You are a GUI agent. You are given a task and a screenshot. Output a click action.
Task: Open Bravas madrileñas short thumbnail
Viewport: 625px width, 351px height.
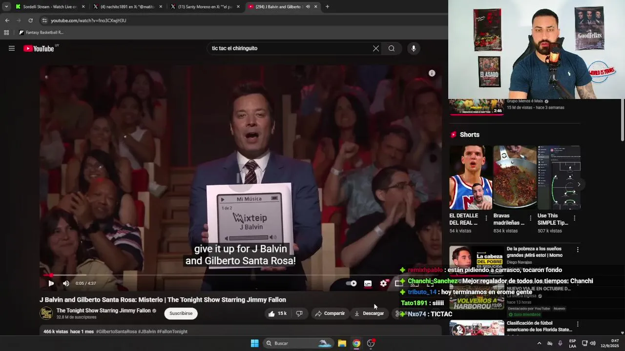[x=515, y=177]
